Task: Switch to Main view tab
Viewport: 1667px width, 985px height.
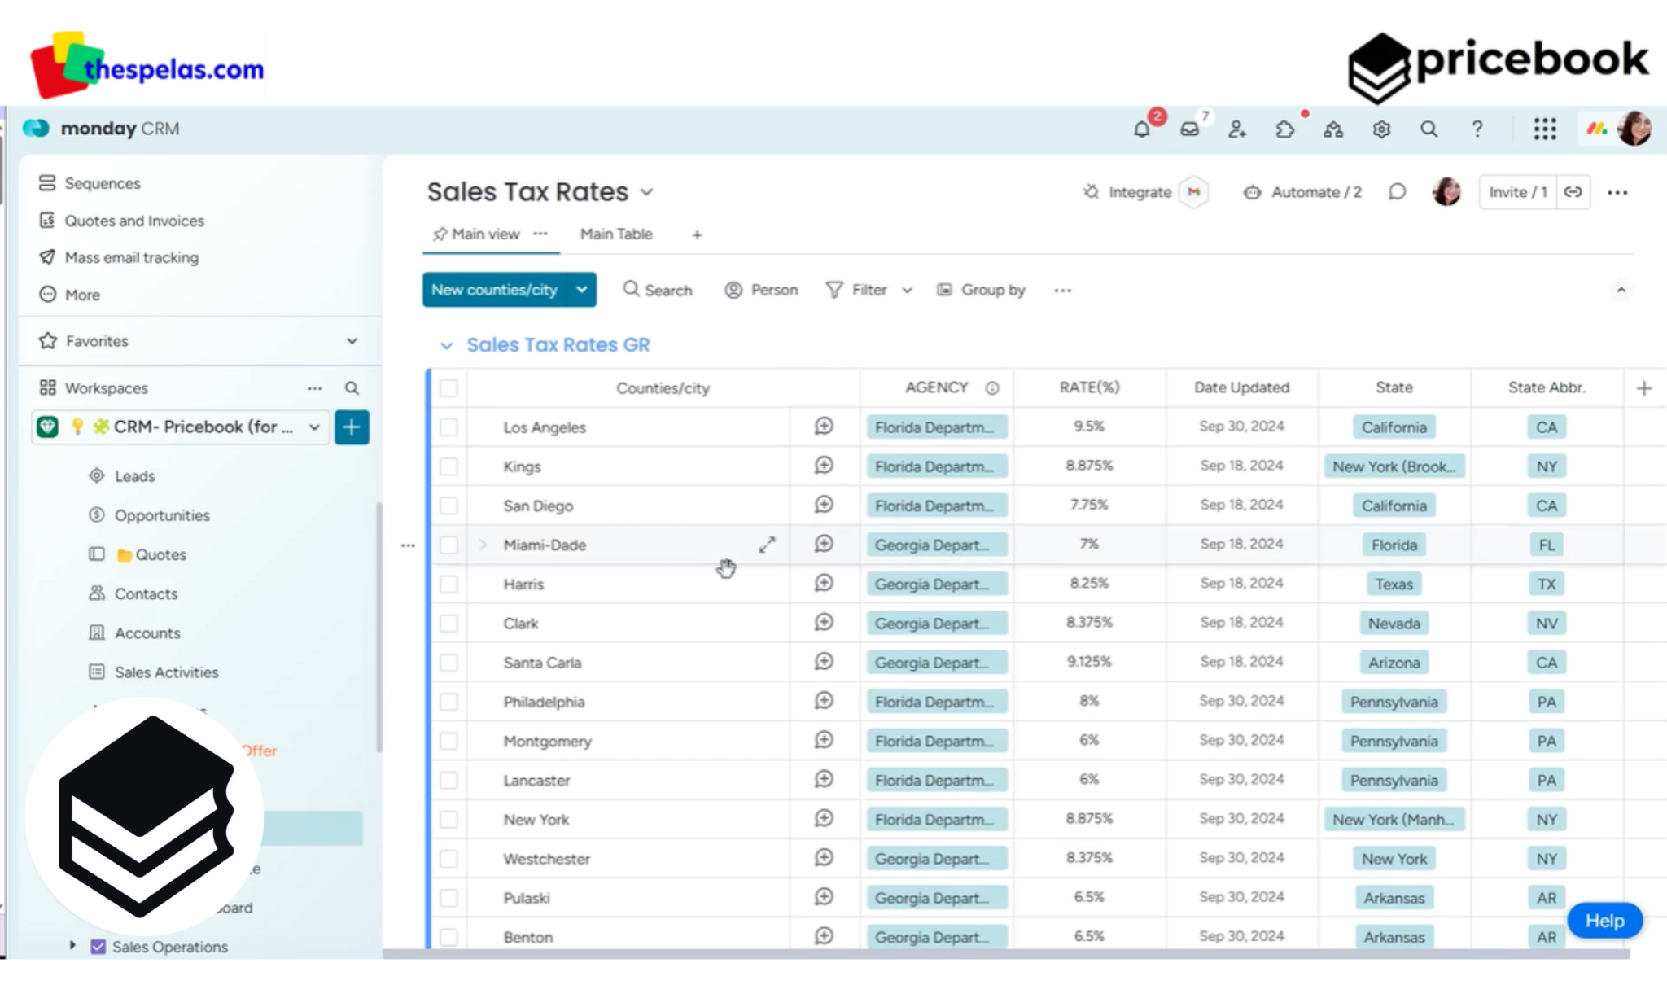Action: pos(485,234)
